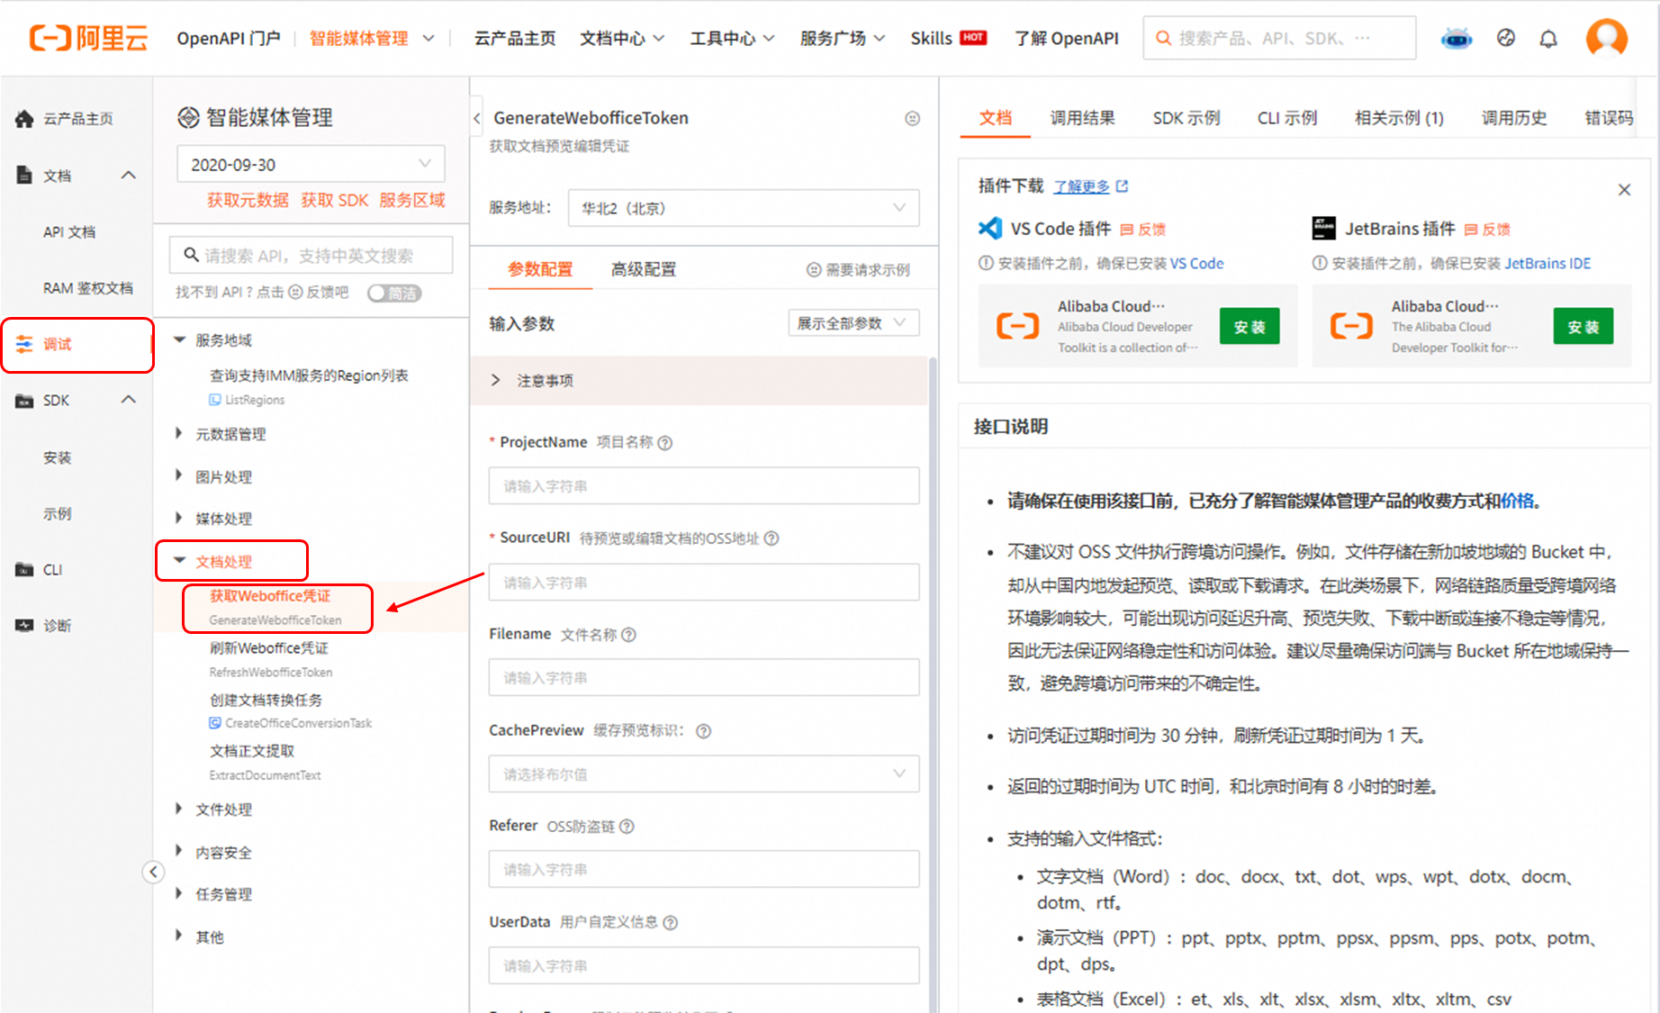
Task: Click the 文档 document icon in sidebar
Action: tap(24, 175)
